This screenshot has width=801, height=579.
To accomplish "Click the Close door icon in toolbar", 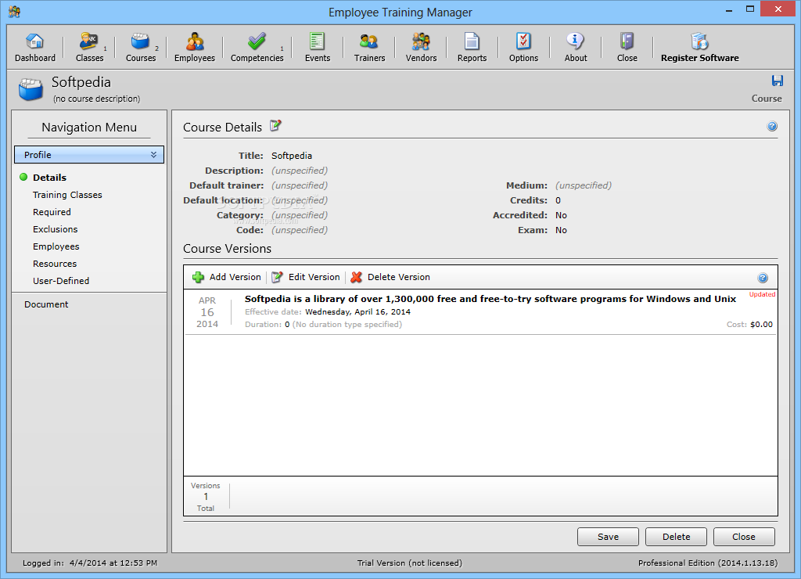I will coord(627,41).
